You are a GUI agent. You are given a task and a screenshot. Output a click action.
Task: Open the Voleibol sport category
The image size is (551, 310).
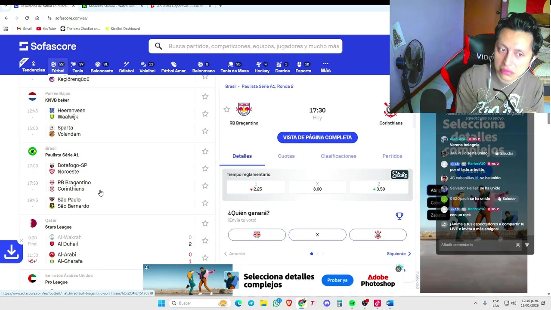[x=147, y=67]
